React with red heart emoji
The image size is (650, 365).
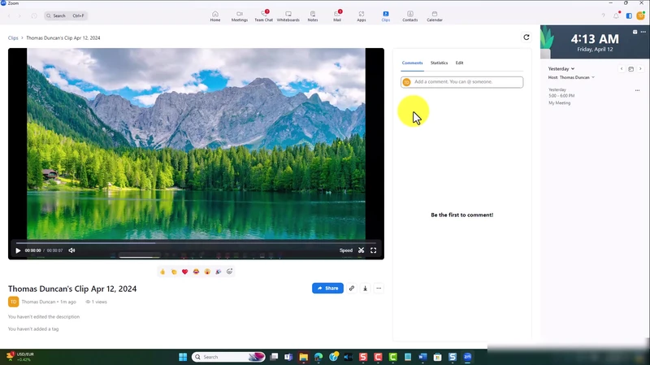tap(185, 272)
